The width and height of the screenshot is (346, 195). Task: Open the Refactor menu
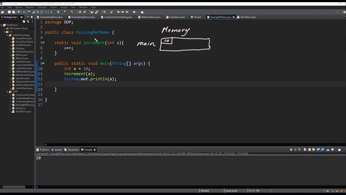click(x=30, y=7)
